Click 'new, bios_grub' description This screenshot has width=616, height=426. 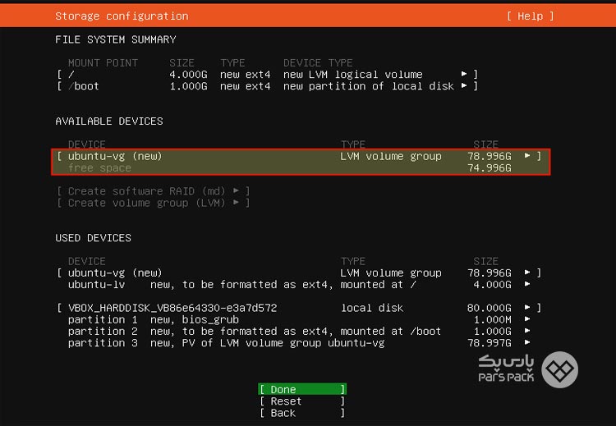(195, 319)
